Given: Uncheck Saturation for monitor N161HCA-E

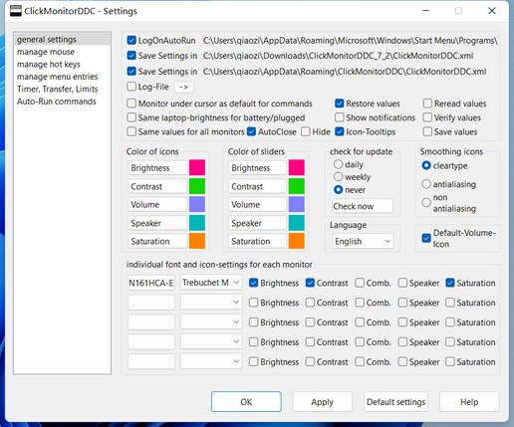Looking at the screenshot, I should [x=450, y=283].
